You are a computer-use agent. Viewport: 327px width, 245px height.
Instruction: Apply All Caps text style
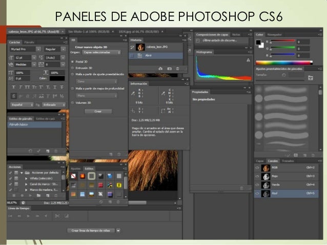pos(27,87)
